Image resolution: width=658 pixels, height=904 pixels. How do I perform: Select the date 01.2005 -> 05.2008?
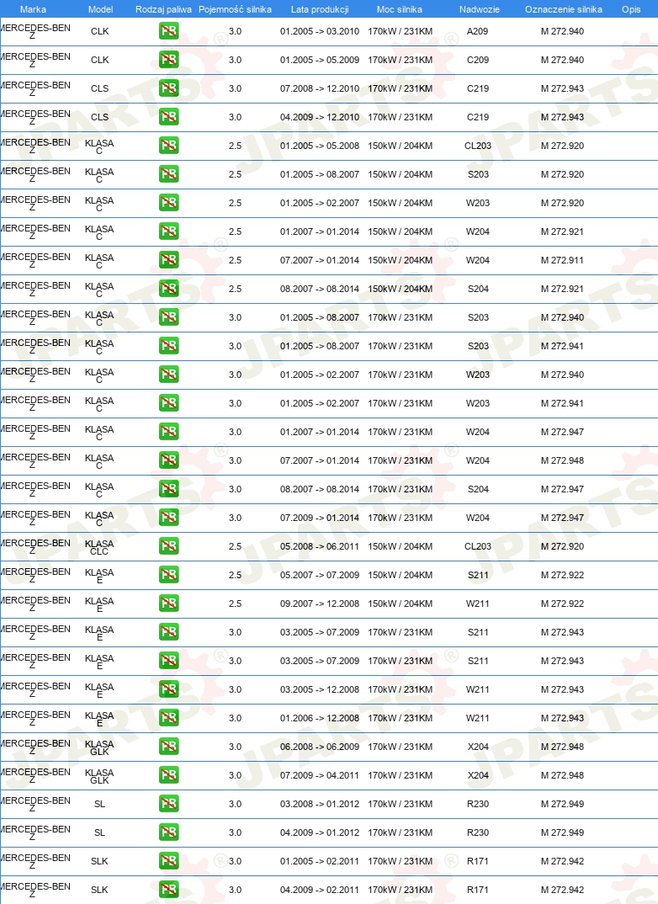click(x=320, y=146)
